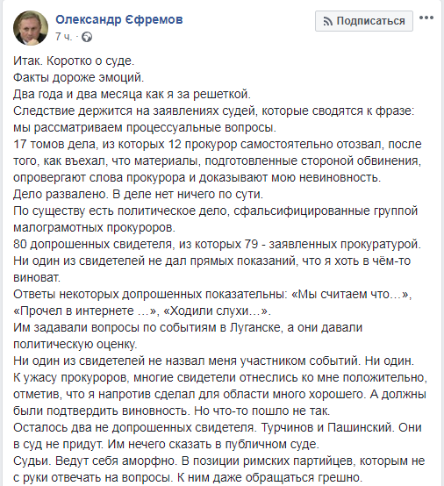This screenshot has height=486, width=444.
Task: Click the line 'Итак. Коротко о суде.'
Action: pyautogui.click(x=74, y=61)
